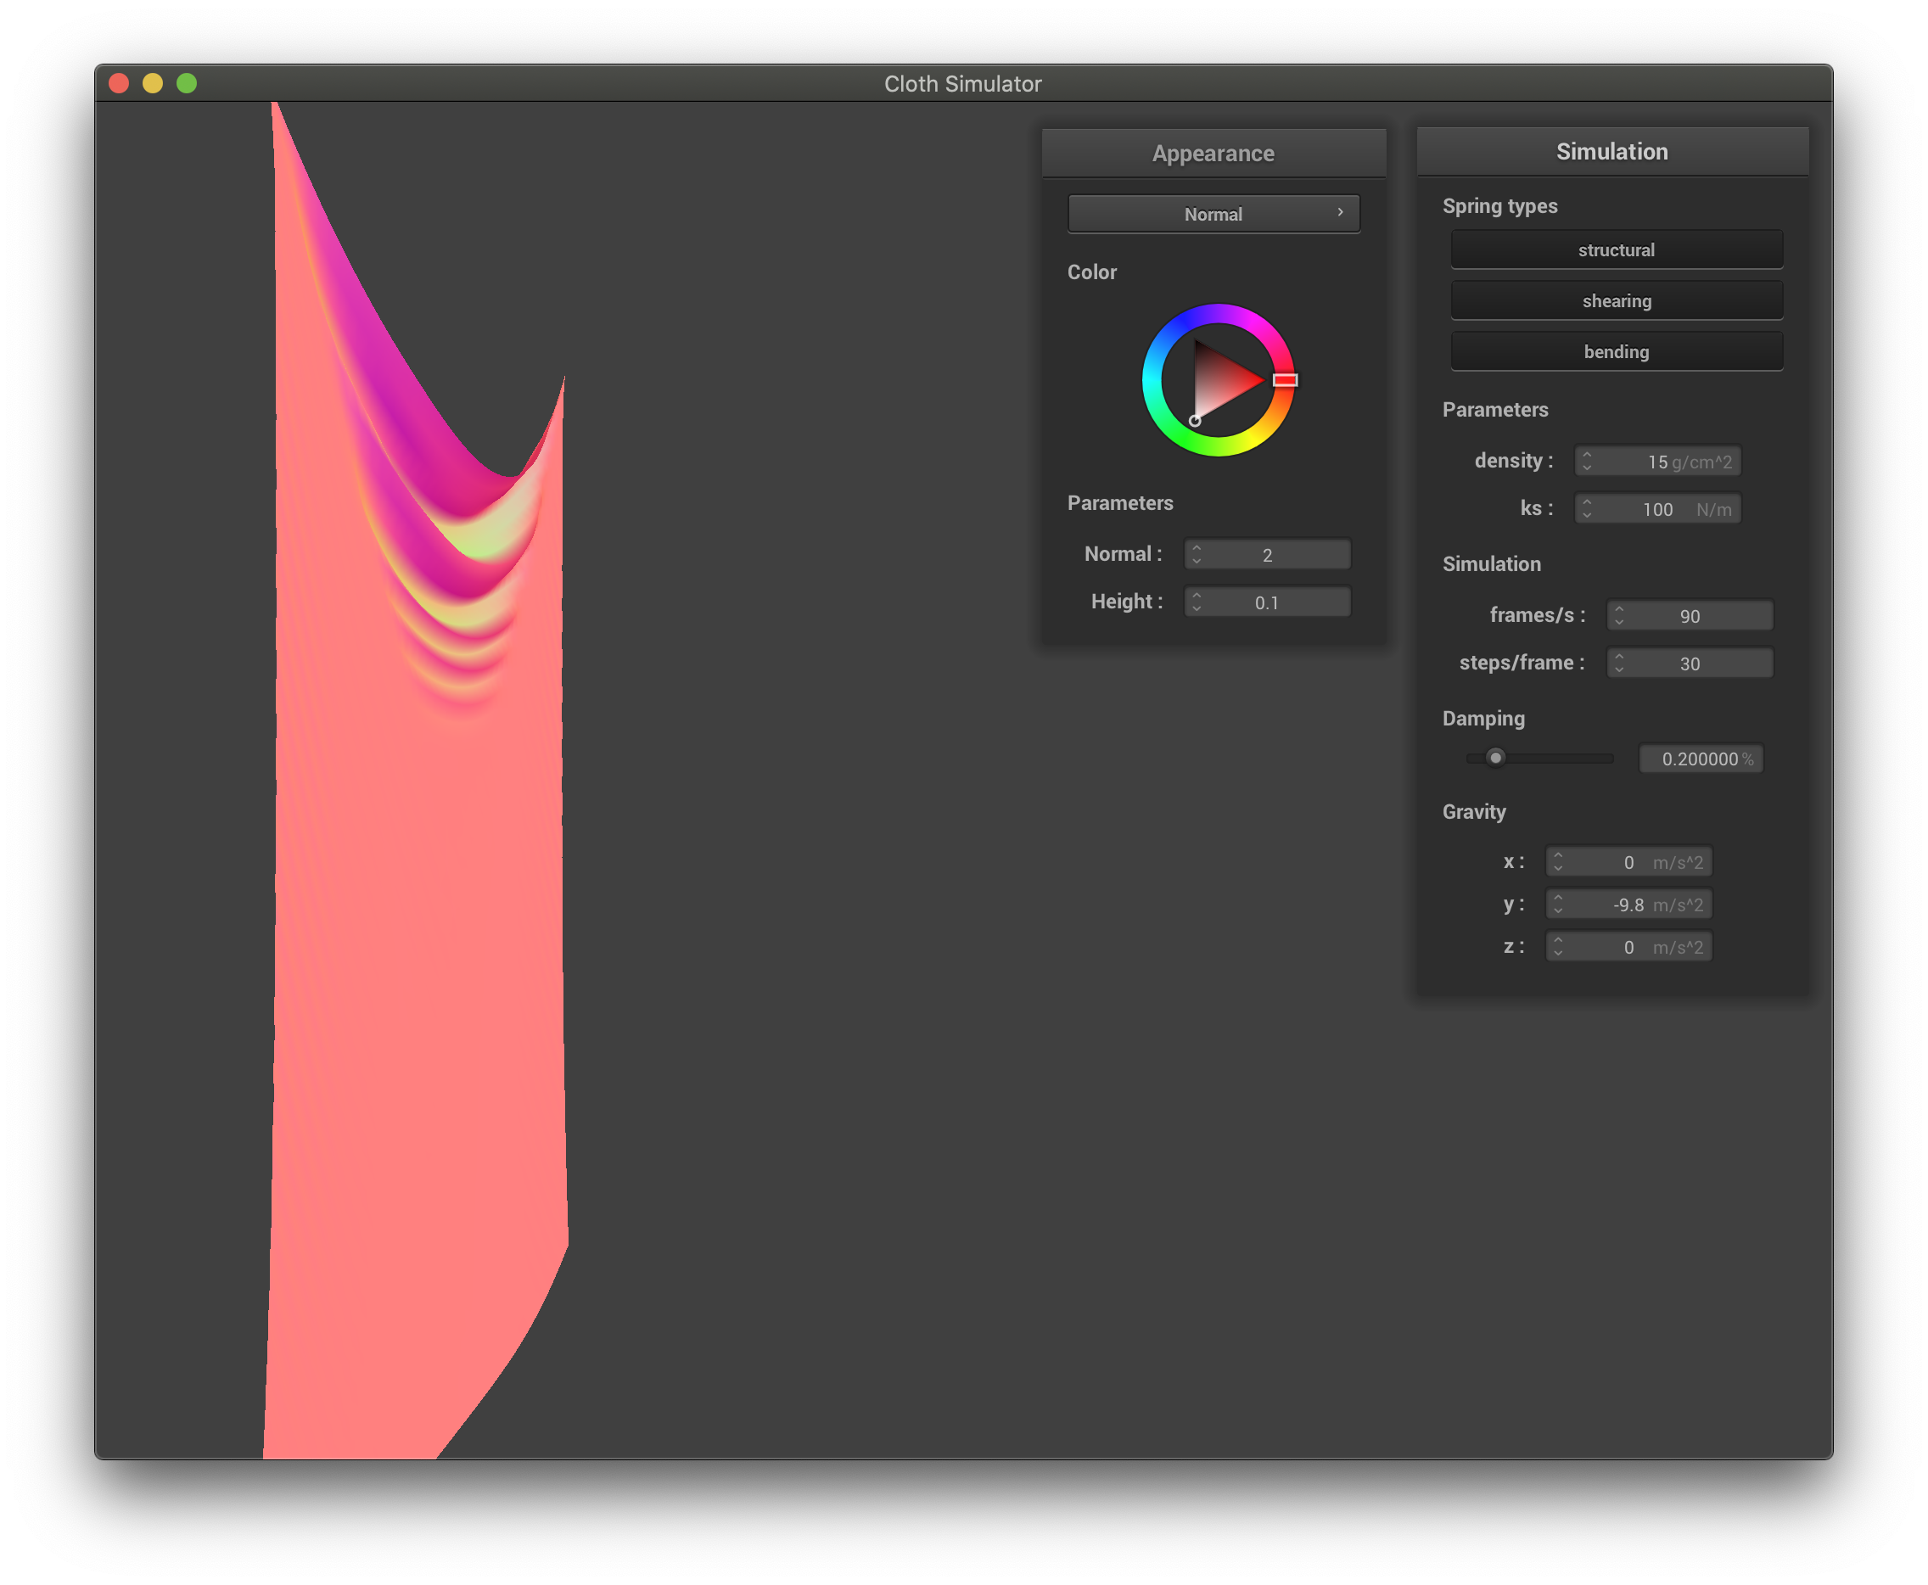Viewport: 1928px width, 1585px height.
Task: Click the Gravity x stepper arrows
Action: [x=1557, y=862]
